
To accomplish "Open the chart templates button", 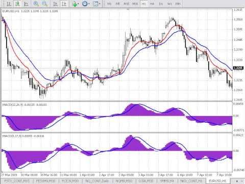I will pos(95,4).
